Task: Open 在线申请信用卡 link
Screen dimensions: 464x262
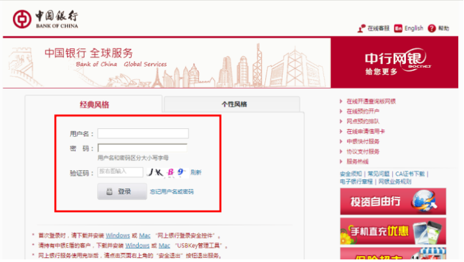Action: click(366, 132)
